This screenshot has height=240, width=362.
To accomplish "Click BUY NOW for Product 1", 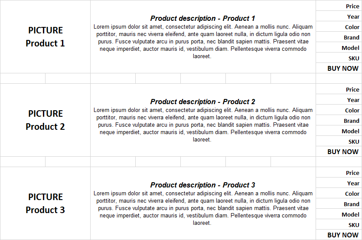I will click(x=342, y=68).
